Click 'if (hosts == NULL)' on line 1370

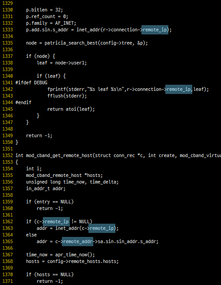tap(50, 275)
